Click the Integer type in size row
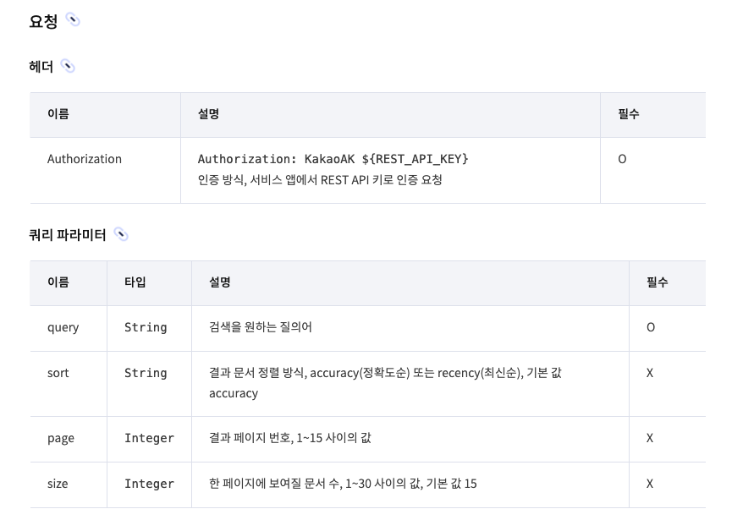The width and height of the screenshot is (743, 520). point(149,484)
